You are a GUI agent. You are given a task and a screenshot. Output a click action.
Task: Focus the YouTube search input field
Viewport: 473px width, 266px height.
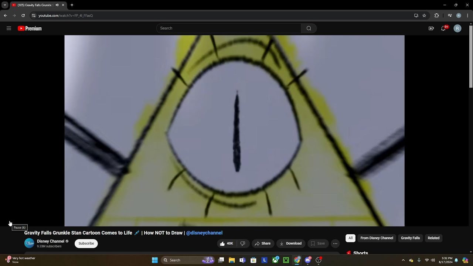(x=229, y=28)
